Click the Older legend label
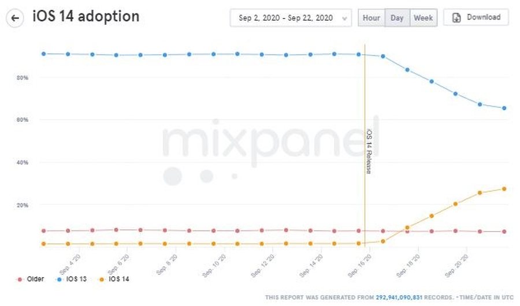The image size is (520, 306). coord(35,279)
